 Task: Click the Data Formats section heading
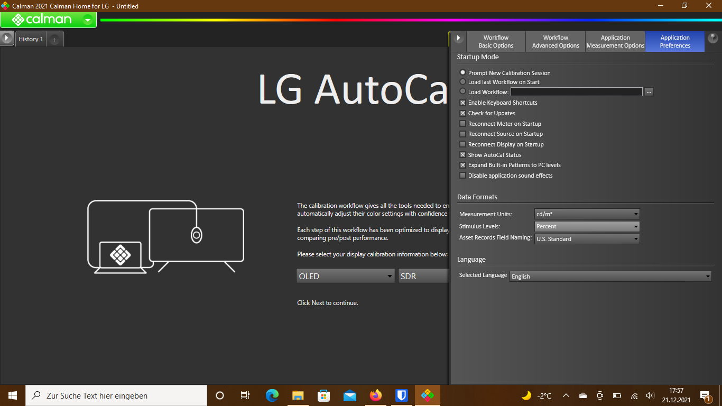477,197
